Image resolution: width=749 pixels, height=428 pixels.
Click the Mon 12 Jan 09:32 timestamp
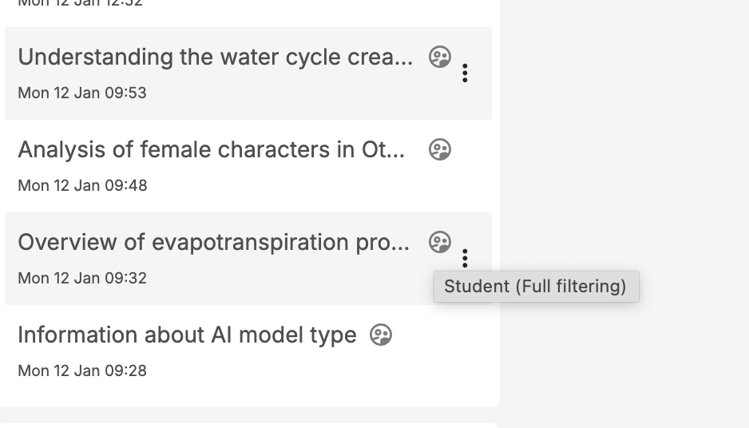(x=82, y=278)
